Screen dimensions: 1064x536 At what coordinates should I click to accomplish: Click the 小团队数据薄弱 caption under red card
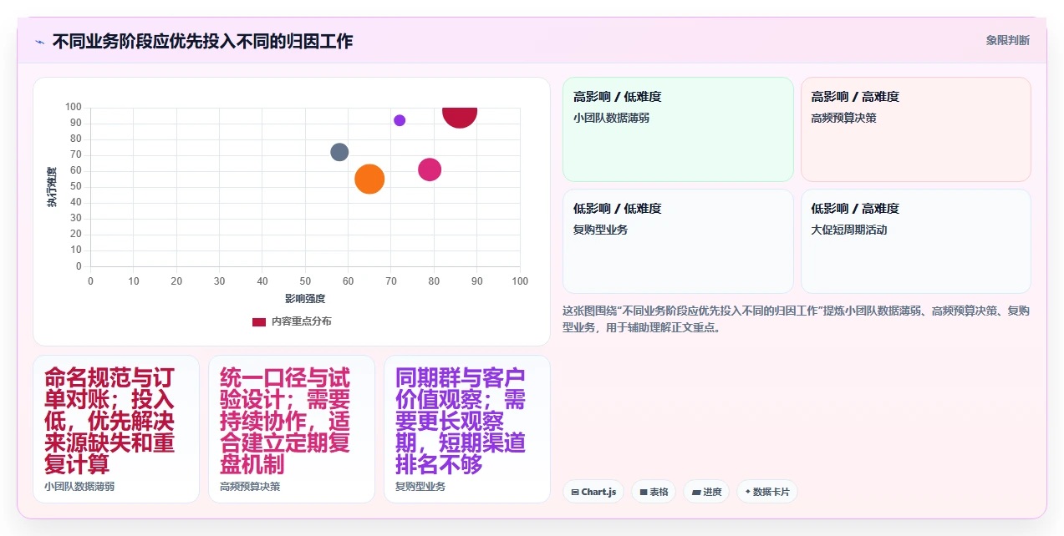click(x=79, y=486)
